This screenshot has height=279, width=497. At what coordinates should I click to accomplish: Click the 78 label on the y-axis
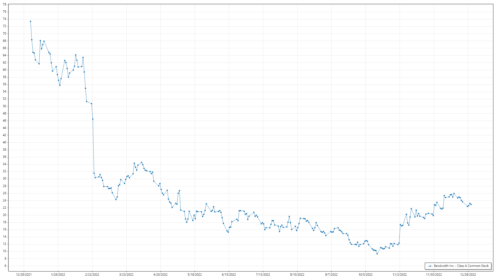[x=4, y=5]
